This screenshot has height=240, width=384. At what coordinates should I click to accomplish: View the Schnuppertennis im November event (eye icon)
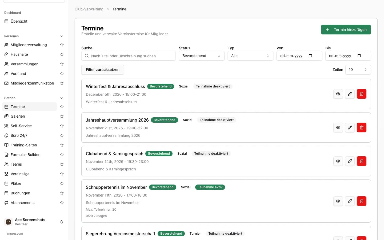338,201
